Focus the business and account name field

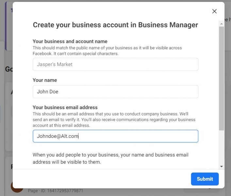tap(115, 64)
